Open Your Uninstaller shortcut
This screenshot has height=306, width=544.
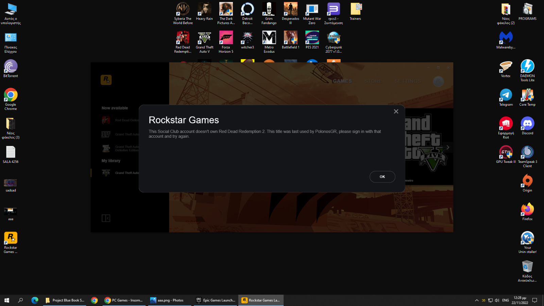527,242
